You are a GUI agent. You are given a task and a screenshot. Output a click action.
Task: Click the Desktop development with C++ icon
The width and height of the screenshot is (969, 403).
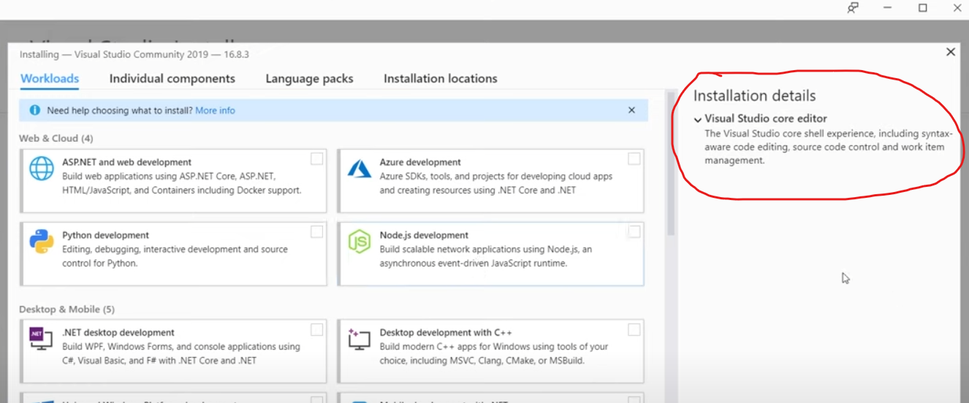click(x=360, y=338)
